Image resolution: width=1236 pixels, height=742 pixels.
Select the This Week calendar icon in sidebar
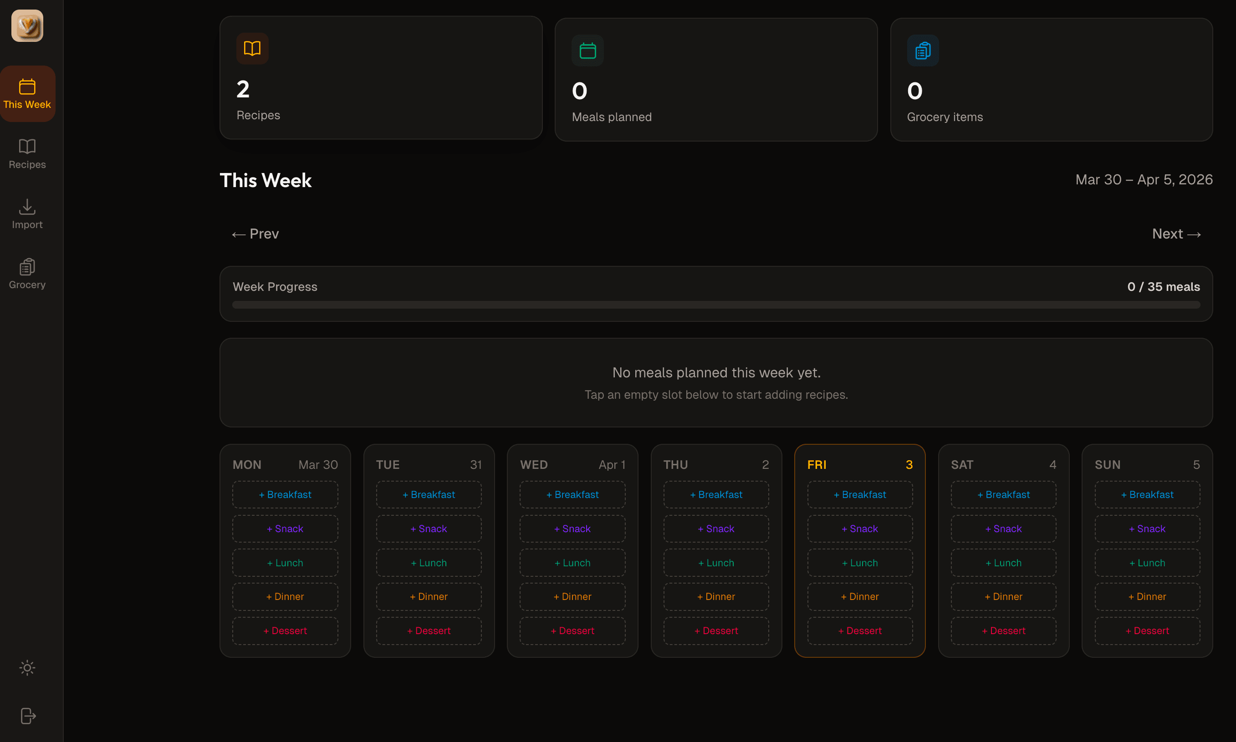pos(27,93)
